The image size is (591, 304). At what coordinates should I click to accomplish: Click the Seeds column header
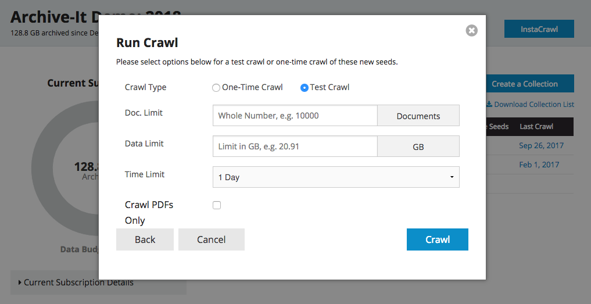click(498, 126)
